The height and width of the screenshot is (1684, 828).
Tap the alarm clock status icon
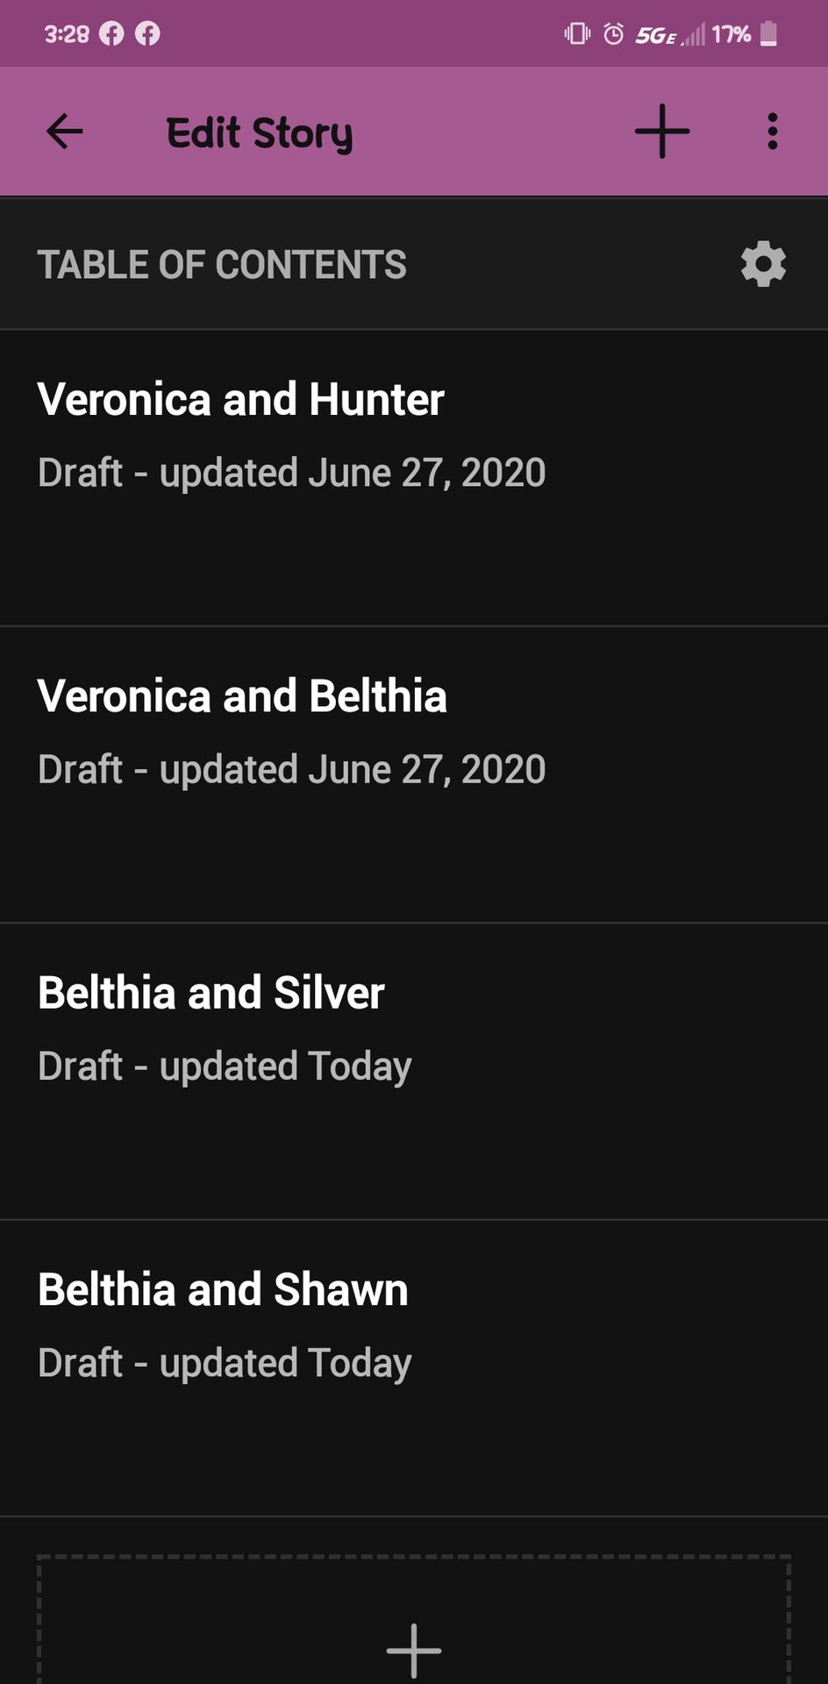pyautogui.click(x=614, y=34)
